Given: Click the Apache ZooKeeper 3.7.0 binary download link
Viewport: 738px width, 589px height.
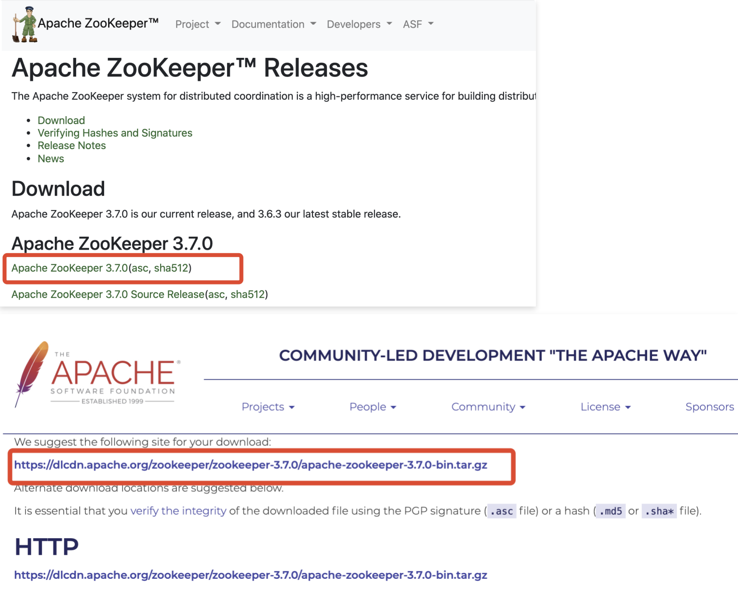Looking at the screenshot, I should click(69, 268).
